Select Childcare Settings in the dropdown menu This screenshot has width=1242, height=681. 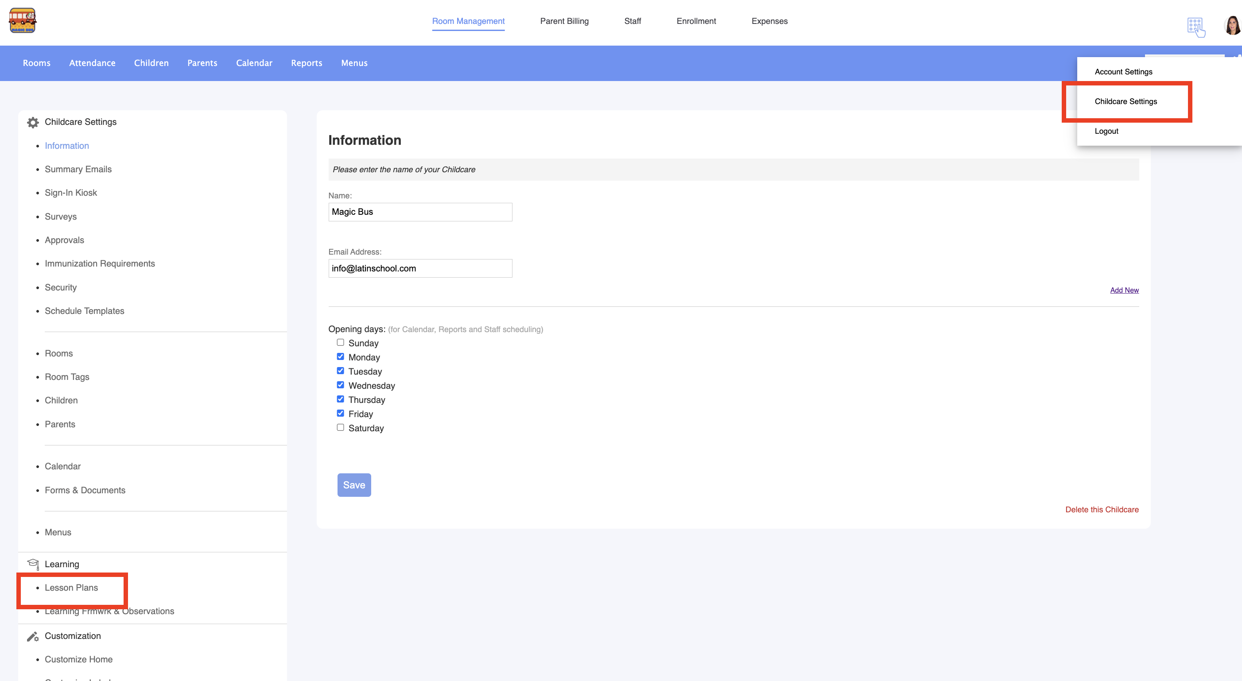[1126, 101]
